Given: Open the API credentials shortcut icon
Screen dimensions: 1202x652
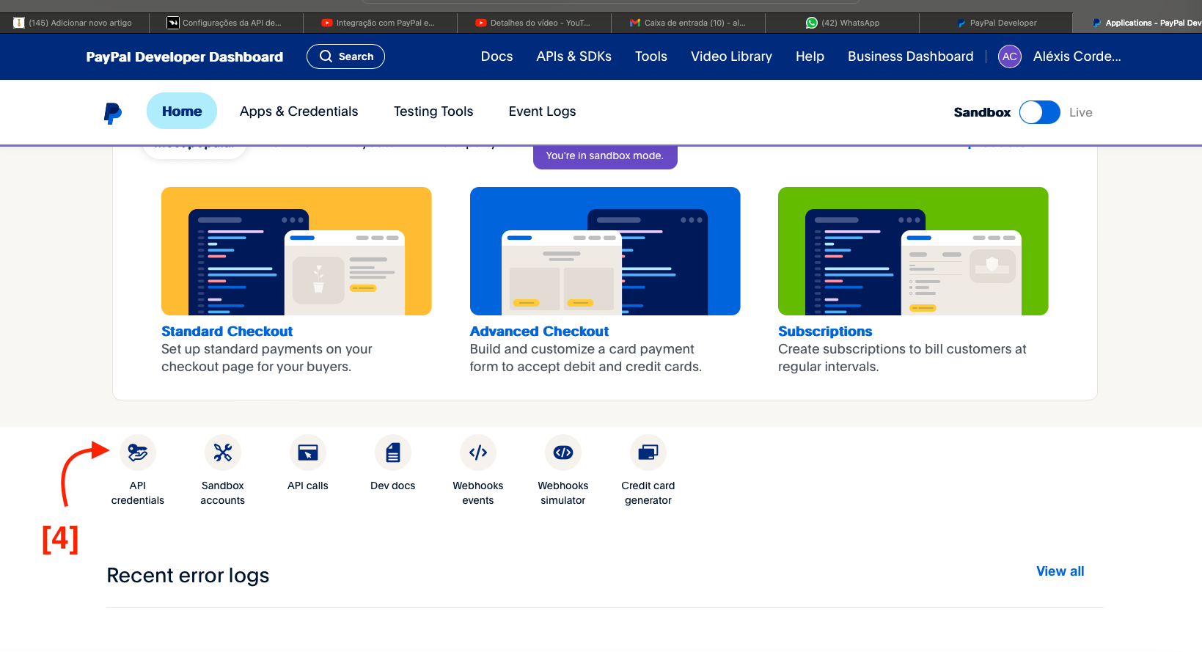Looking at the screenshot, I should 138,453.
